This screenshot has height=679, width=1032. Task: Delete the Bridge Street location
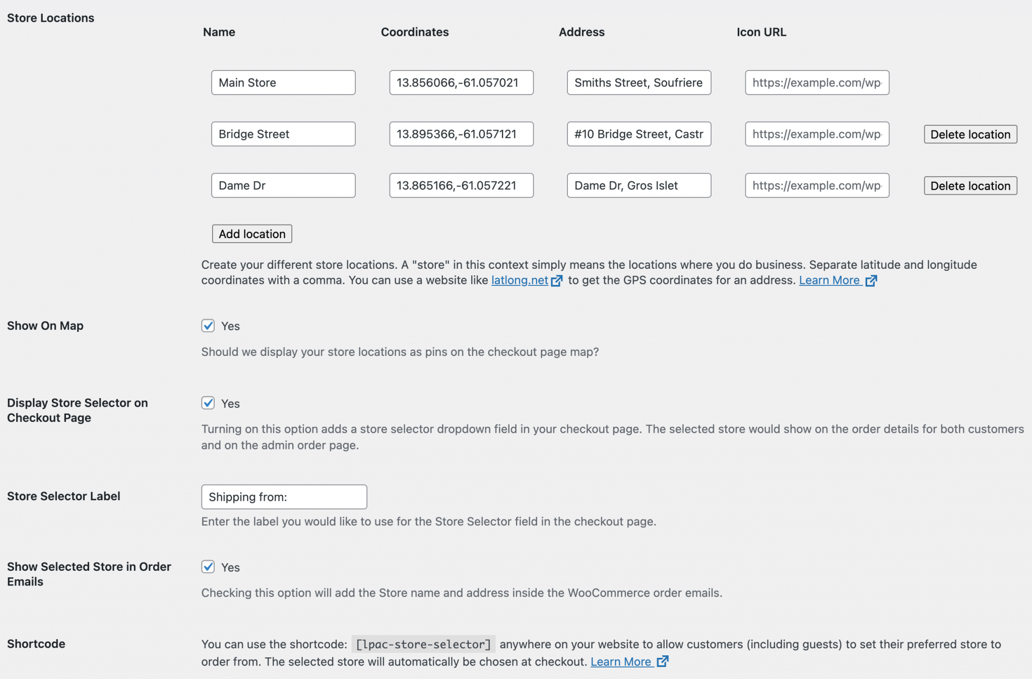(970, 134)
